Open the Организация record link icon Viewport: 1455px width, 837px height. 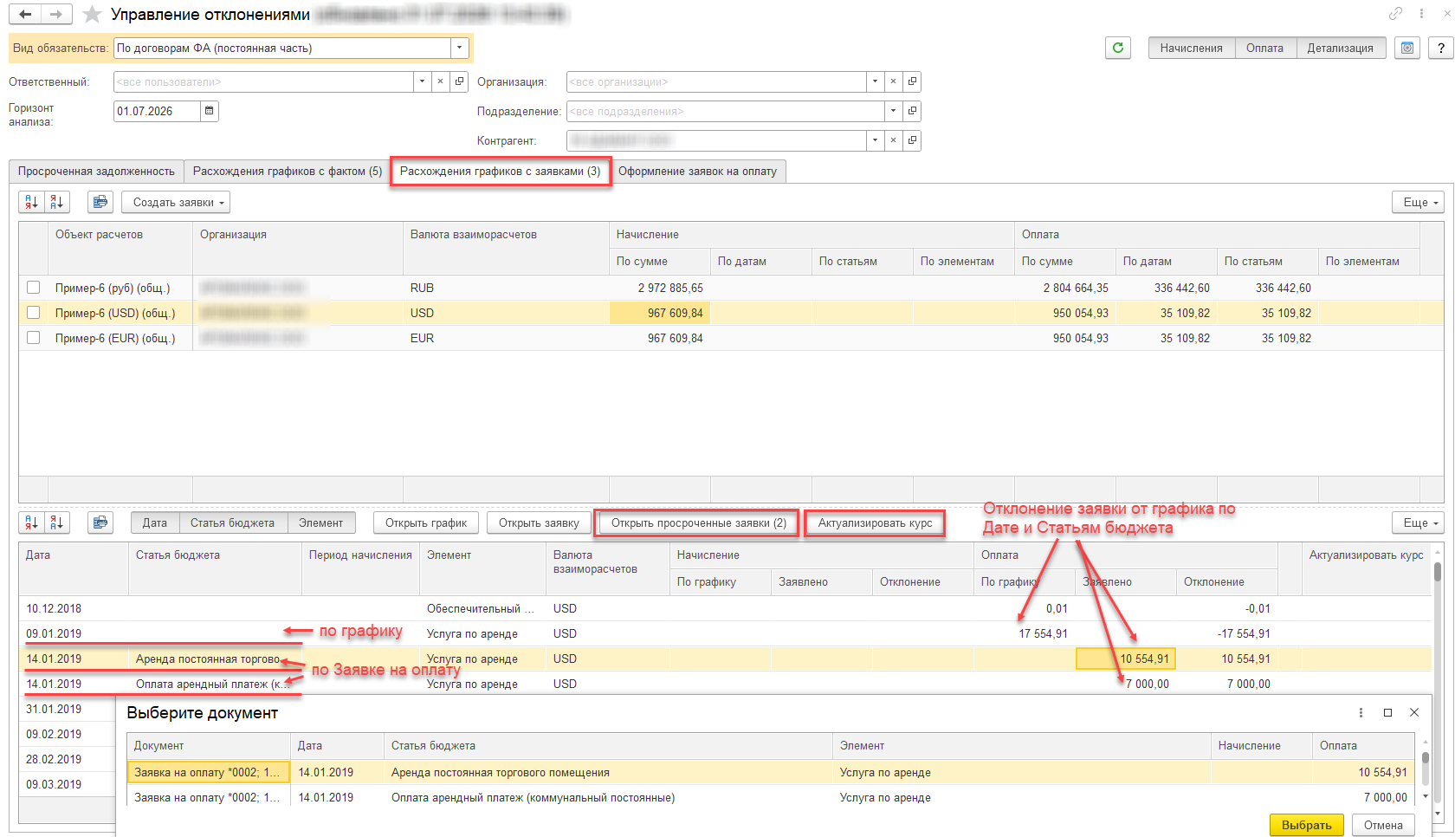point(912,81)
